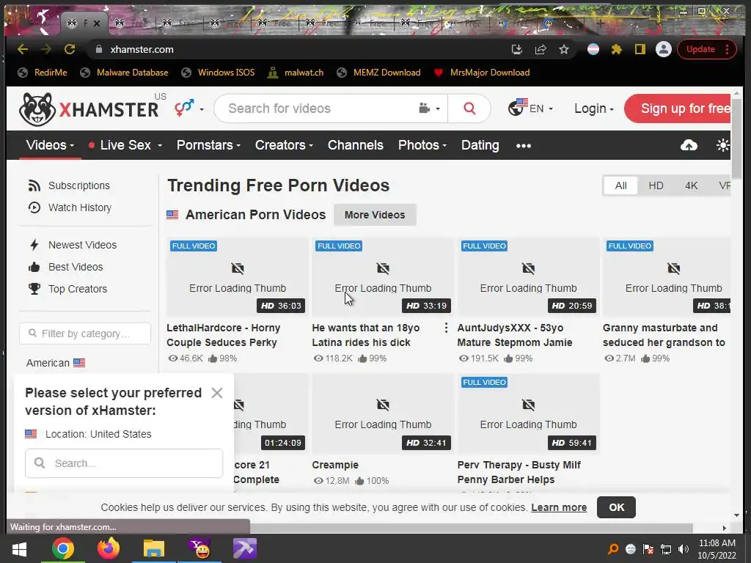Open the Malware Database bookmark
Screen dimensions: 751x563
click(x=125, y=73)
